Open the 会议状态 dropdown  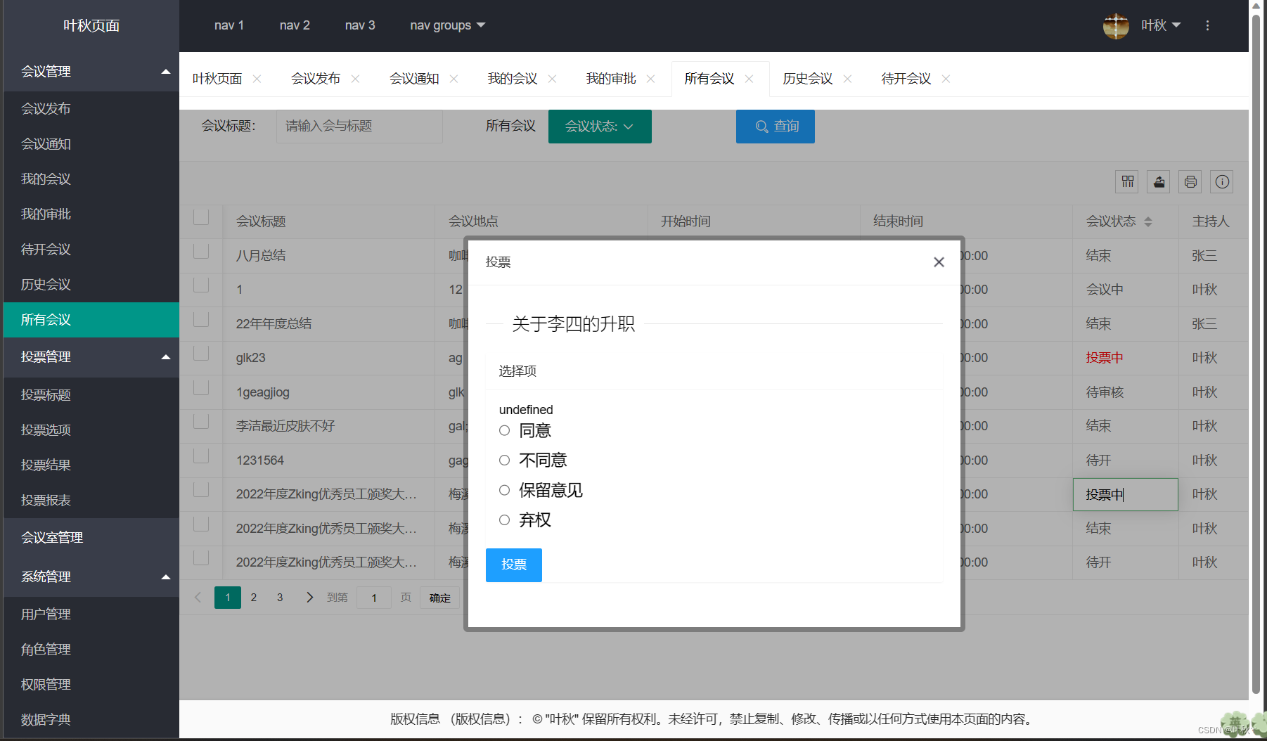pyautogui.click(x=600, y=127)
